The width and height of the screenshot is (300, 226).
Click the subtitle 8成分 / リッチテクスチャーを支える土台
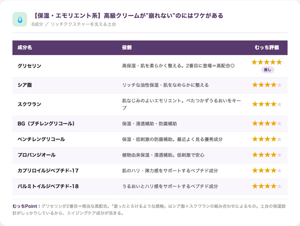[x=74, y=24]
